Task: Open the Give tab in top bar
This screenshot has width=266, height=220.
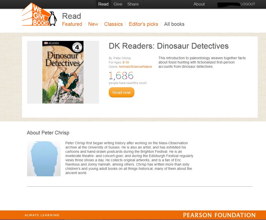Action: pos(118,4)
